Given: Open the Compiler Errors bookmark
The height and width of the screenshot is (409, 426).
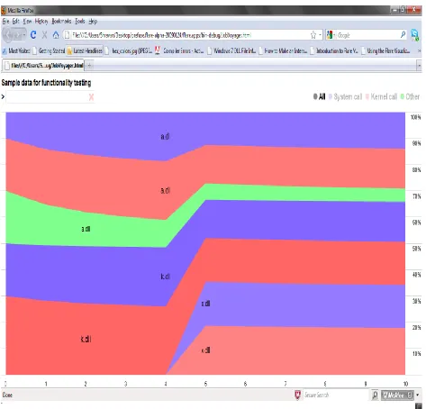Looking at the screenshot, I should (179, 50).
